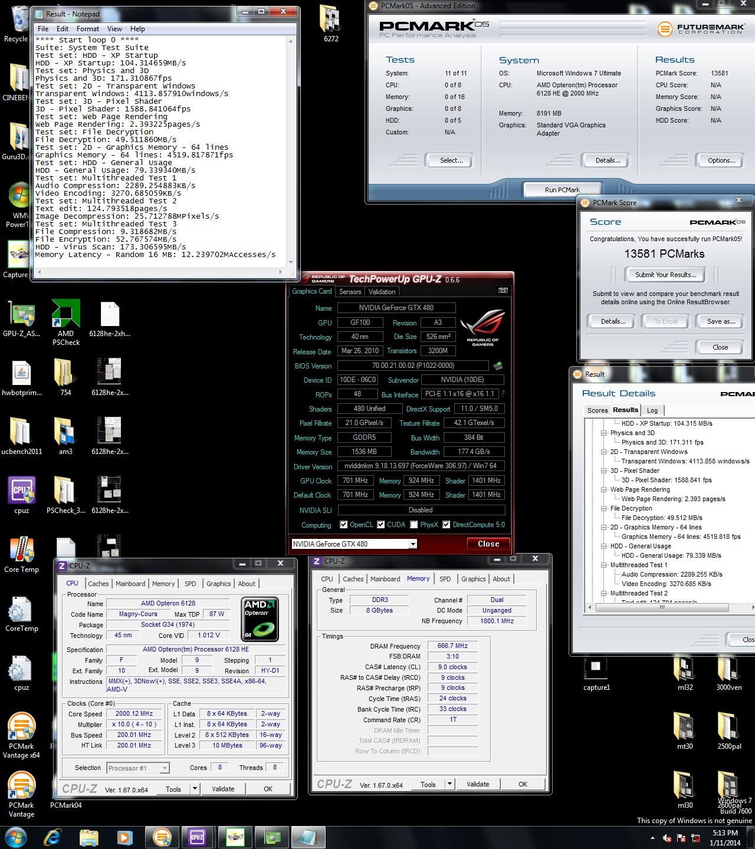Select the am3 folder icon
755x849 pixels.
click(65, 436)
